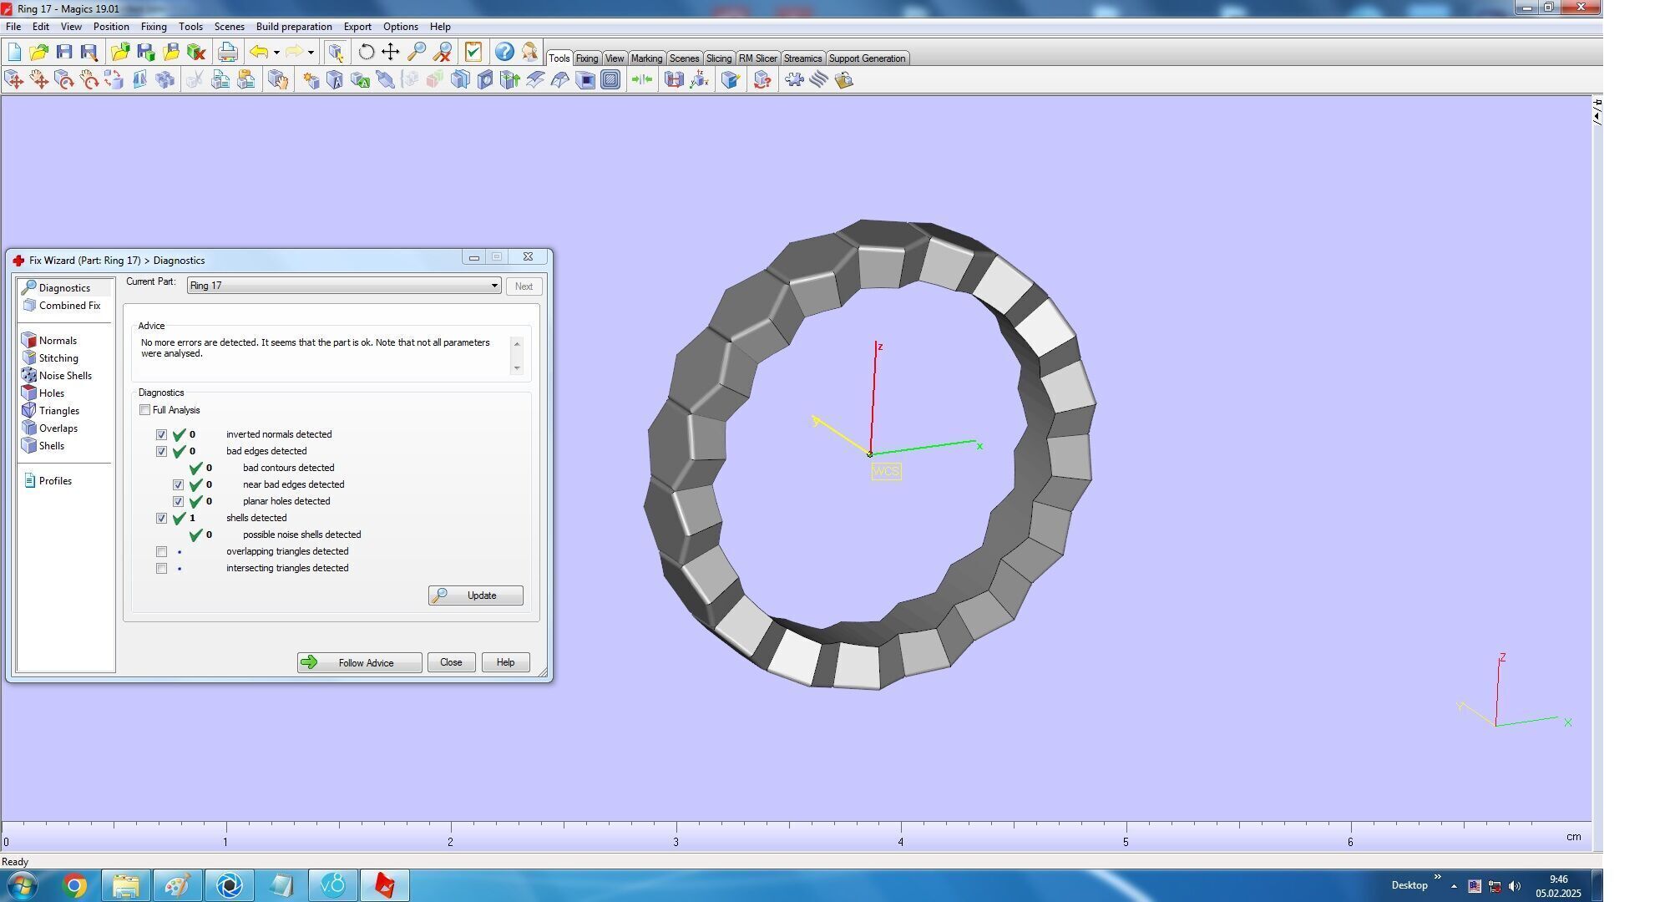Click the Print icon
Image resolution: width=1670 pixels, height=902 pixels.
227,52
